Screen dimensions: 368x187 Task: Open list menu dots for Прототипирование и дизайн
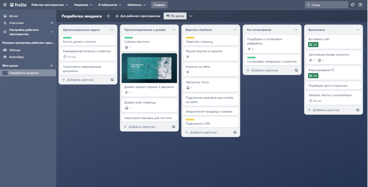point(173,30)
